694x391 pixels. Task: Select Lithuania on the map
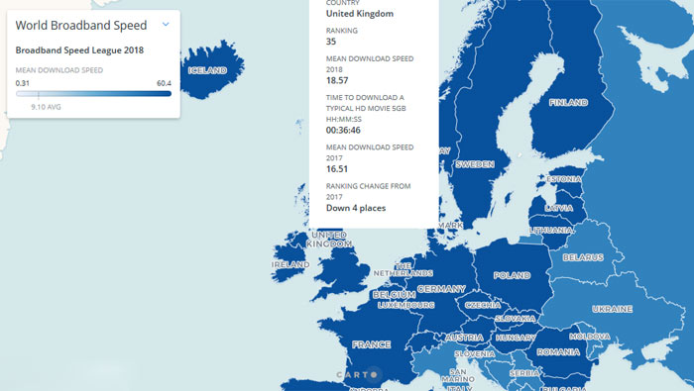point(551,231)
